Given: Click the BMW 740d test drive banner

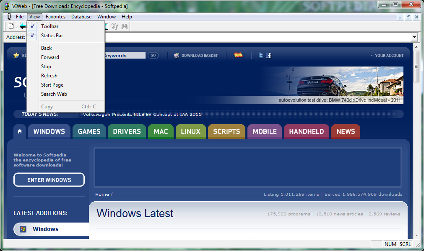Looking at the screenshot, I should pos(332,85).
